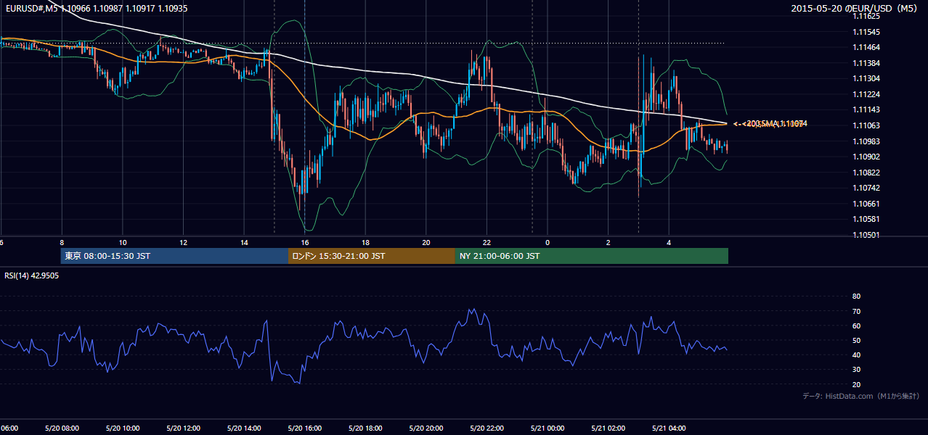Image resolution: width=928 pixels, height=435 pixels.
Task: Click RSI scale value 70
Action: [856, 311]
